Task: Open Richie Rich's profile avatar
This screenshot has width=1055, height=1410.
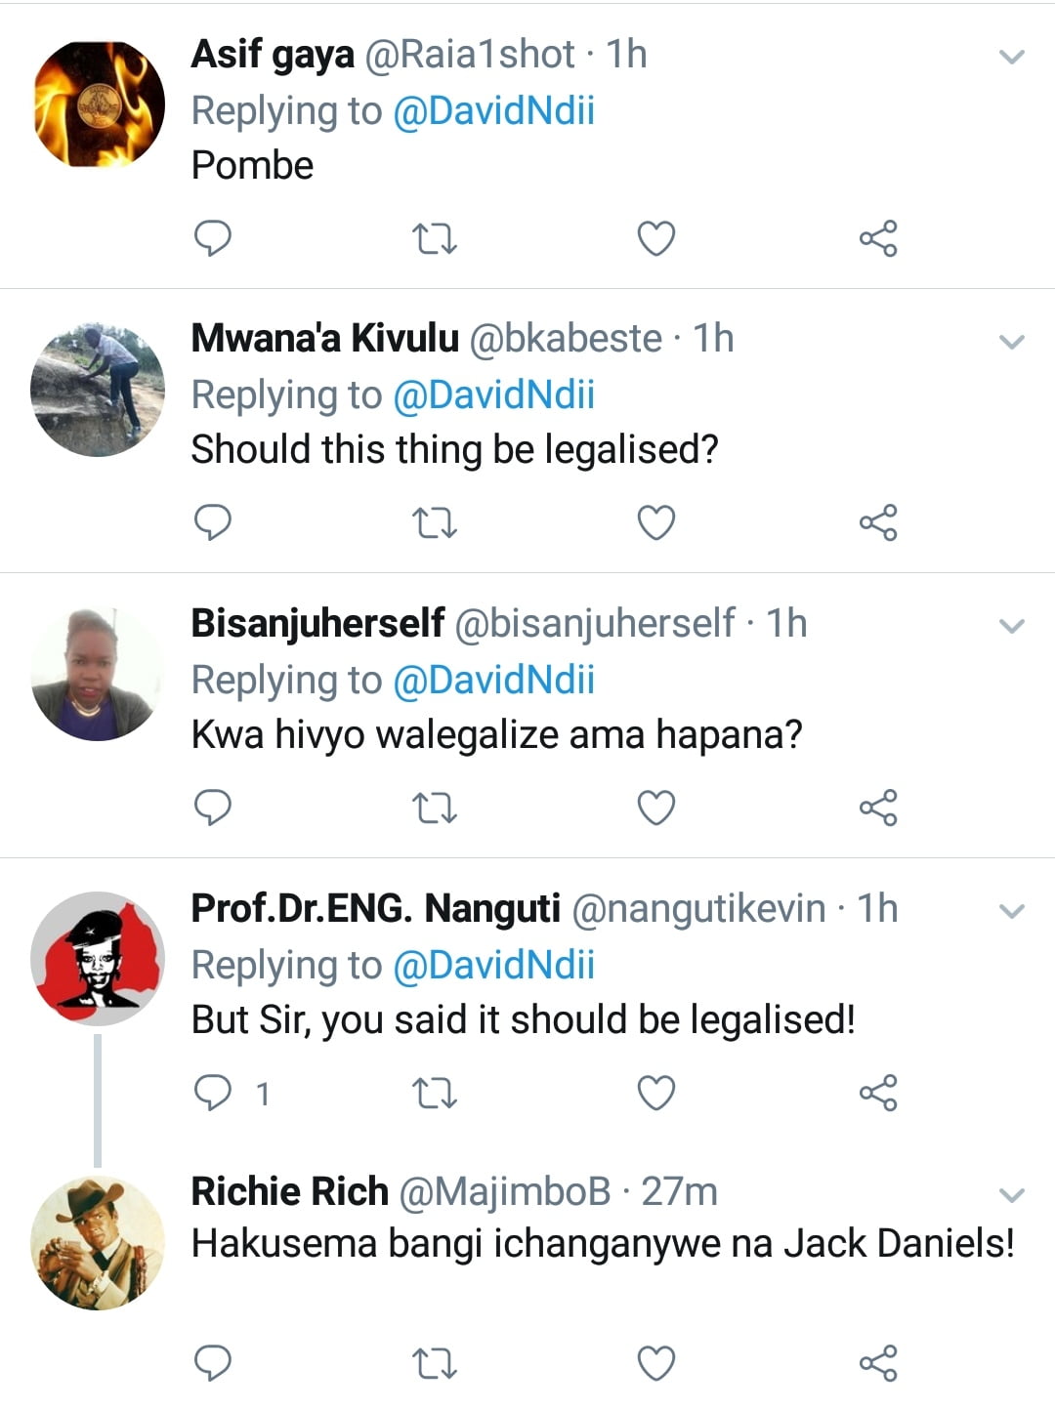Action: click(x=98, y=1242)
